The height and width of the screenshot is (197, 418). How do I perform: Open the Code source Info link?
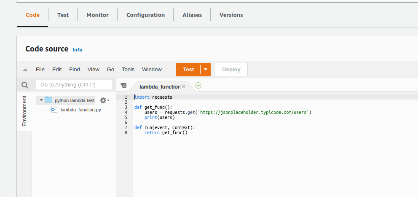pos(78,50)
